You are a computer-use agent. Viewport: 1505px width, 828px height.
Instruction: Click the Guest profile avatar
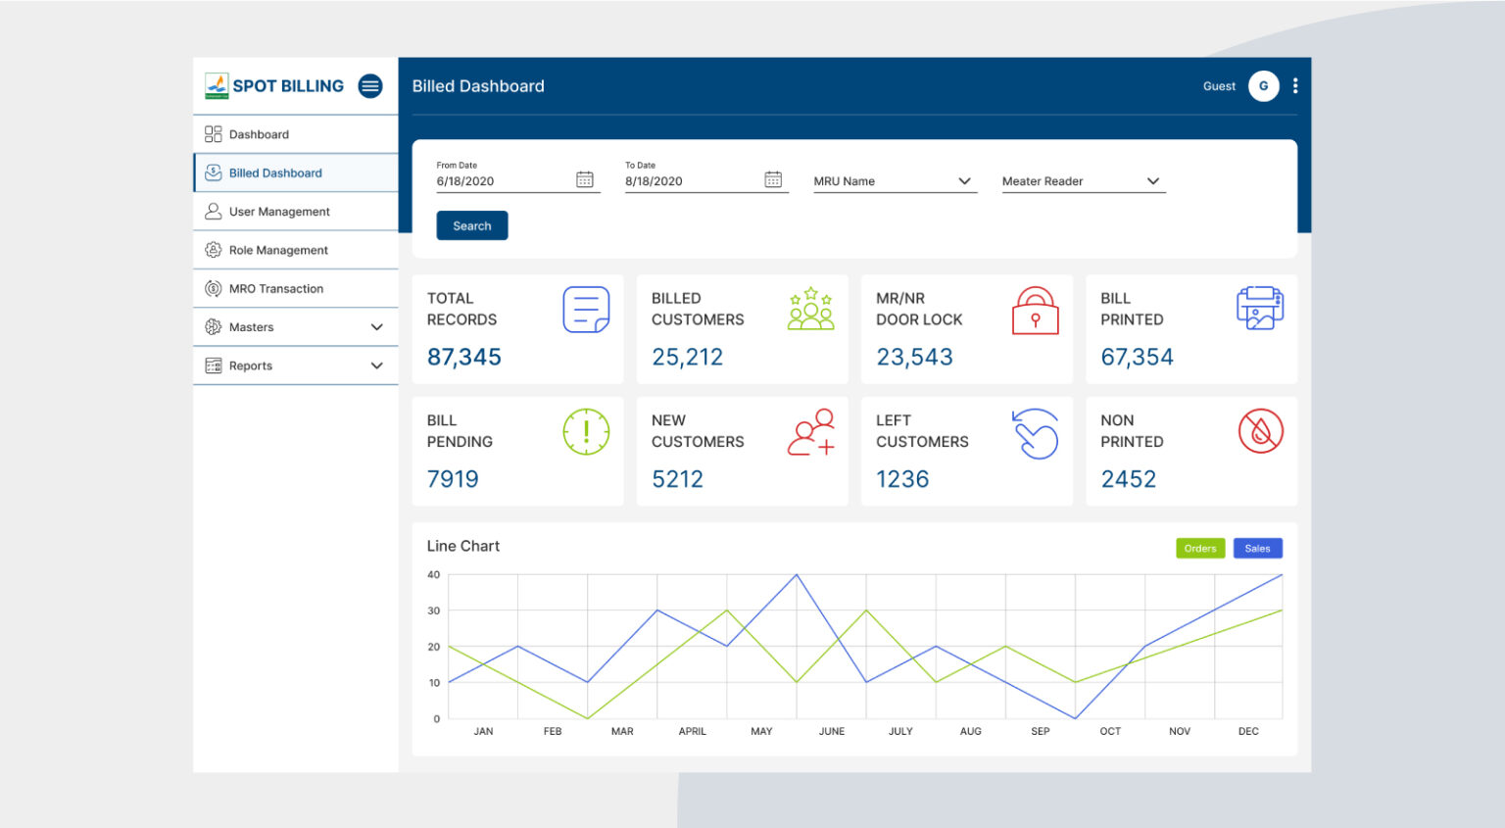(1264, 86)
